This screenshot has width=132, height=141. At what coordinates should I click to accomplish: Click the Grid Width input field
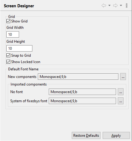[13, 35]
